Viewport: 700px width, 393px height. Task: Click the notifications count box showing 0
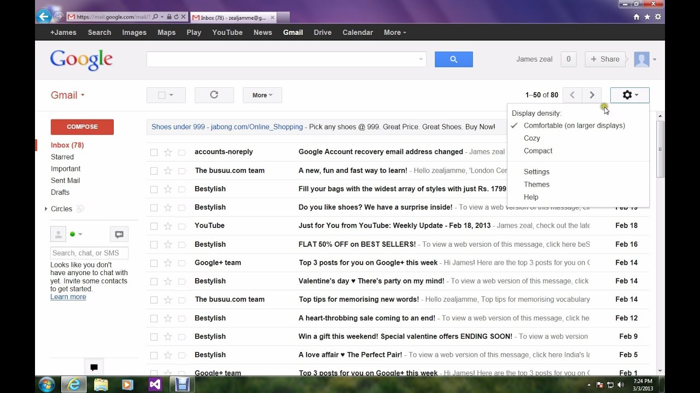point(568,59)
